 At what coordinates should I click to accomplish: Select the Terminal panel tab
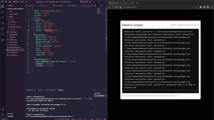coord(60,90)
